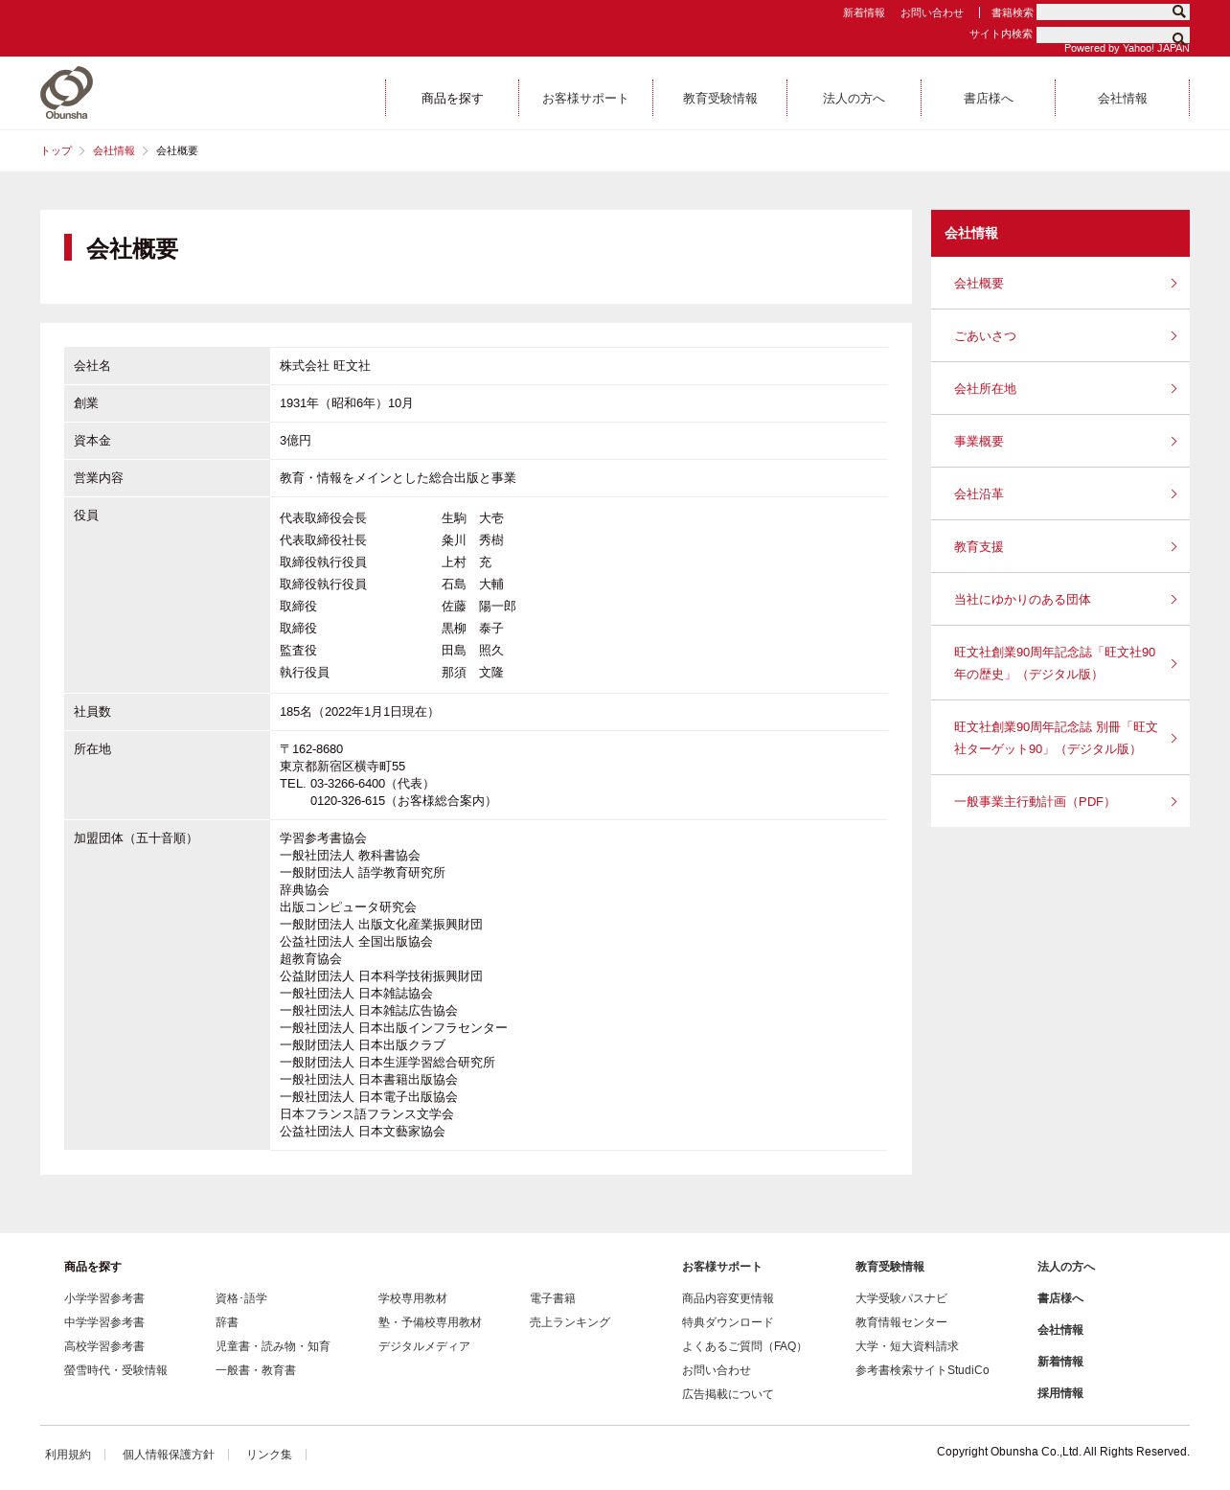The image size is (1230, 1490).
Task: Open 旺文社90年の歴史 デジタル版 sidebar link
Action: coord(1060,662)
